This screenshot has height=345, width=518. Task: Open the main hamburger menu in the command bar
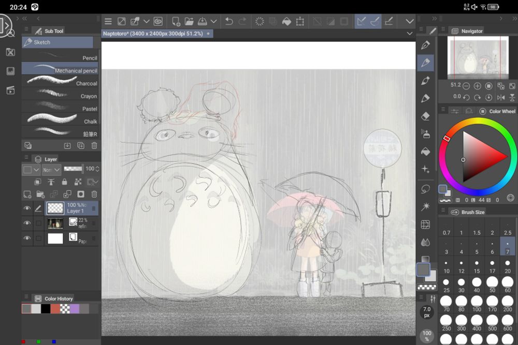(x=108, y=22)
